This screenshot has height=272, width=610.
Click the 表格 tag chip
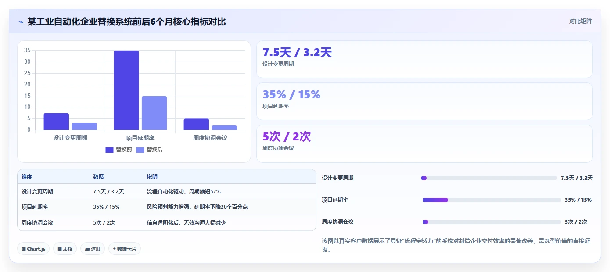65,249
